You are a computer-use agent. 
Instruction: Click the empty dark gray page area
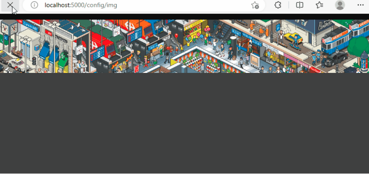(x=185, y=123)
